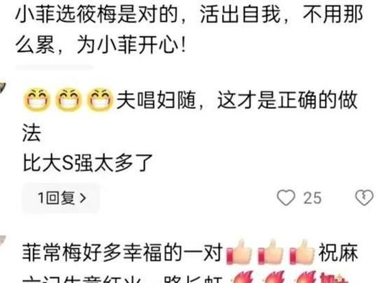Like the 夫唱妇随 comment with heart icon
The image size is (388, 283).
coord(286,197)
